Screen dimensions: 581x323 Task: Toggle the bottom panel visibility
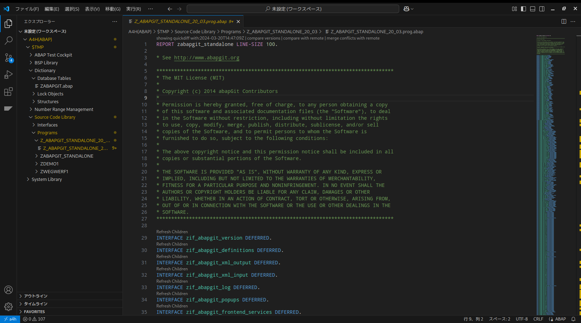[532, 9]
